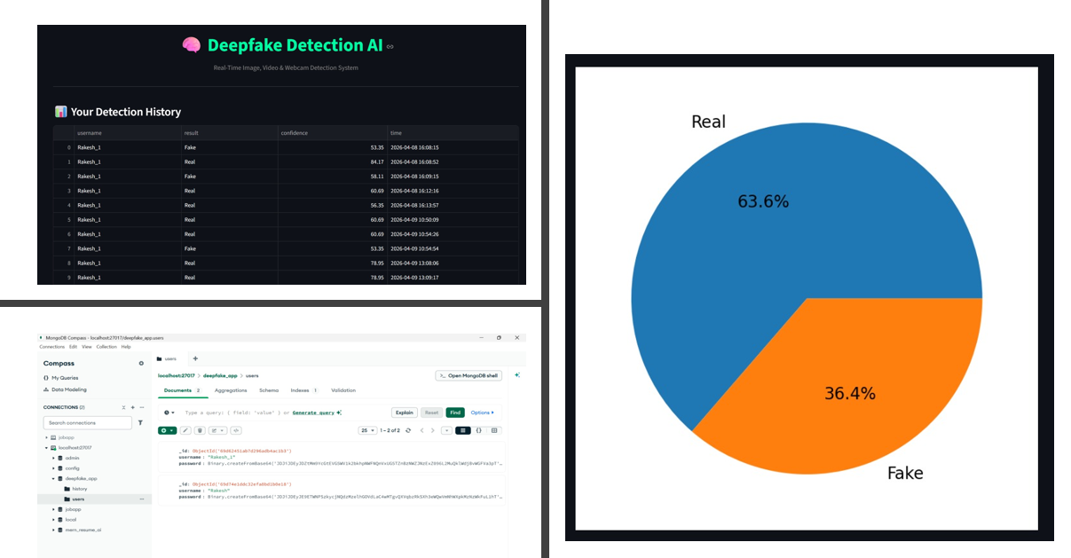Click the refresh documents icon beside 1–2 of 2
Image resolution: width=1071 pixels, height=558 pixels.
click(407, 430)
